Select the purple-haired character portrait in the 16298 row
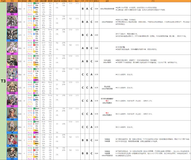 pyautogui.click(x=12, y=8)
